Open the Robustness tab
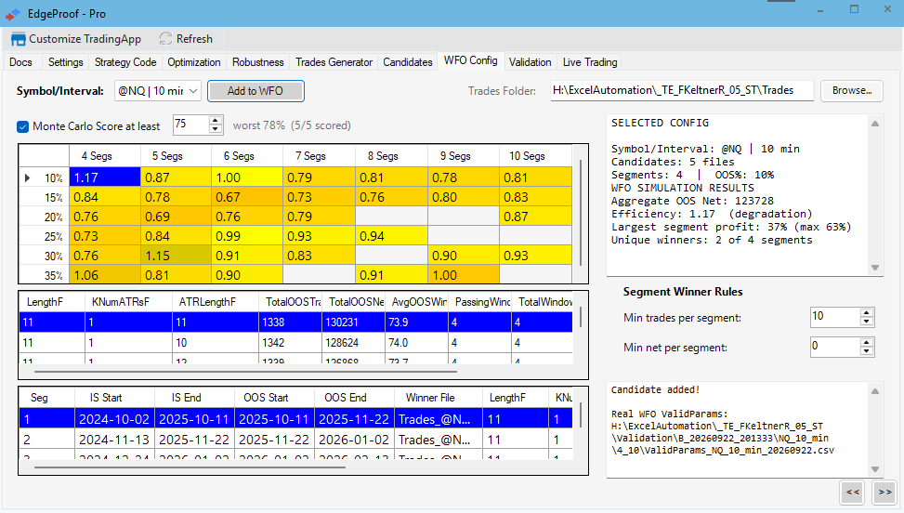This screenshot has height=513, width=904. [257, 62]
